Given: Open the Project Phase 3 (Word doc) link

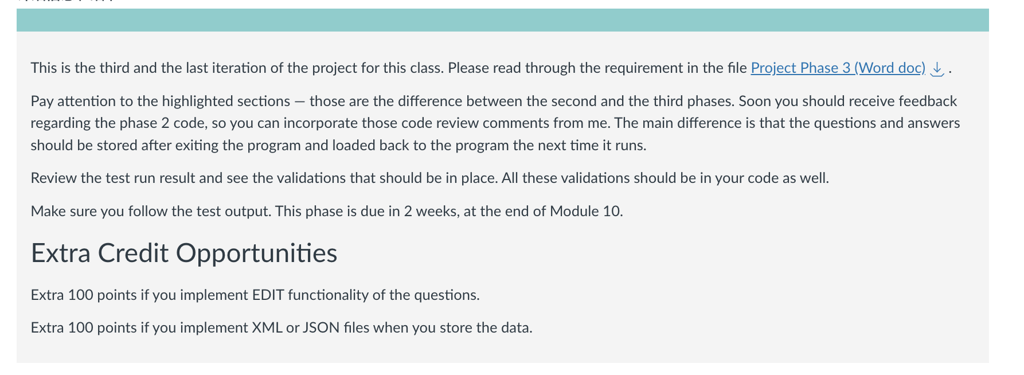Looking at the screenshot, I should tap(838, 68).
